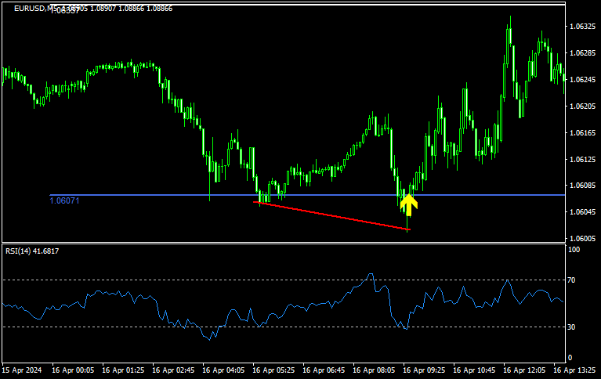Select the blue horizontal support line
The image size is (601, 379).
coord(157,195)
